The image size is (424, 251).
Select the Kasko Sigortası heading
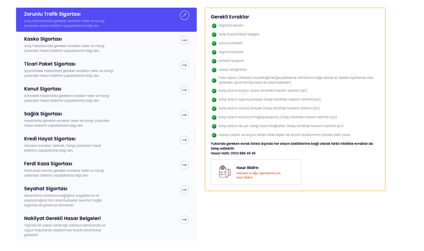coord(43,39)
